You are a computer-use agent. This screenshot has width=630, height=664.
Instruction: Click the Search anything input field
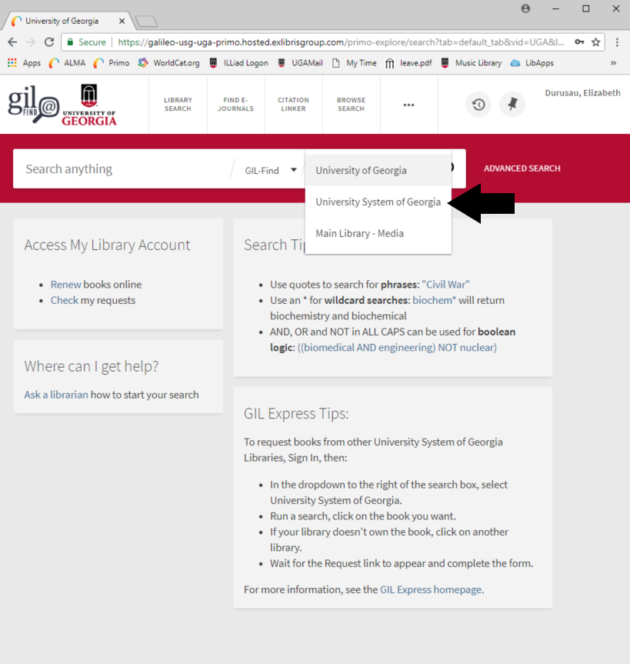(x=123, y=169)
